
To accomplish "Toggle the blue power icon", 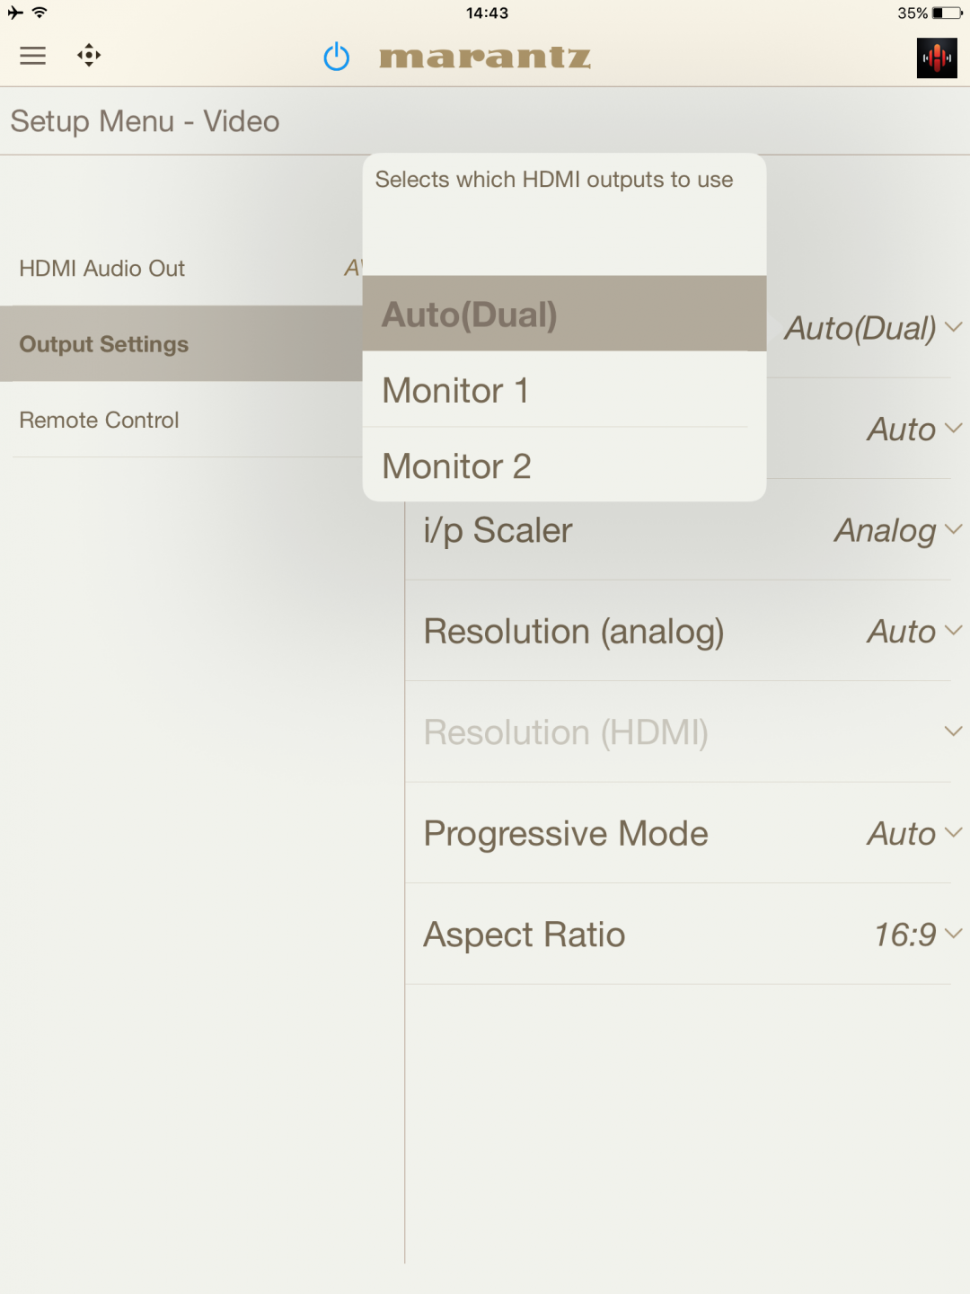I will [337, 57].
